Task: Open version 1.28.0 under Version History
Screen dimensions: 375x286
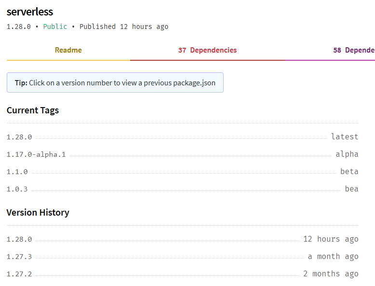Action: (x=19, y=239)
